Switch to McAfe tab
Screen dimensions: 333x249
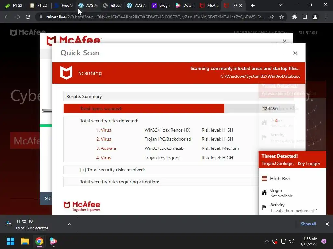[x=209, y=6]
